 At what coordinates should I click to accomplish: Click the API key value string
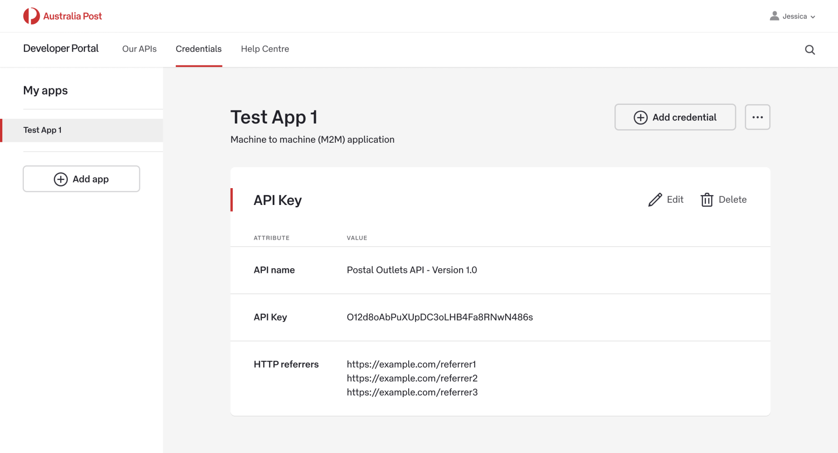[440, 317]
